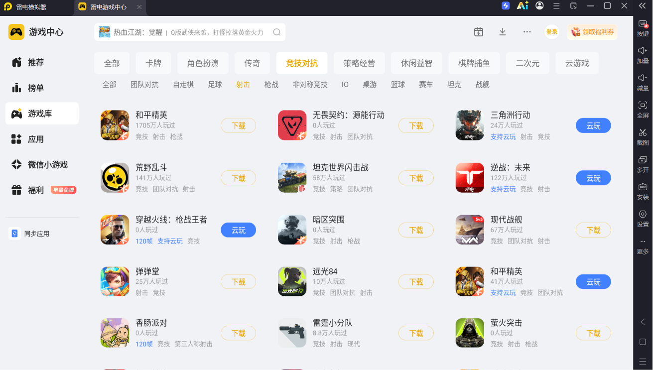The width and height of the screenshot is (653, 370).
Task: Select the 云游戏 category tab
Action: click(577, 63)
